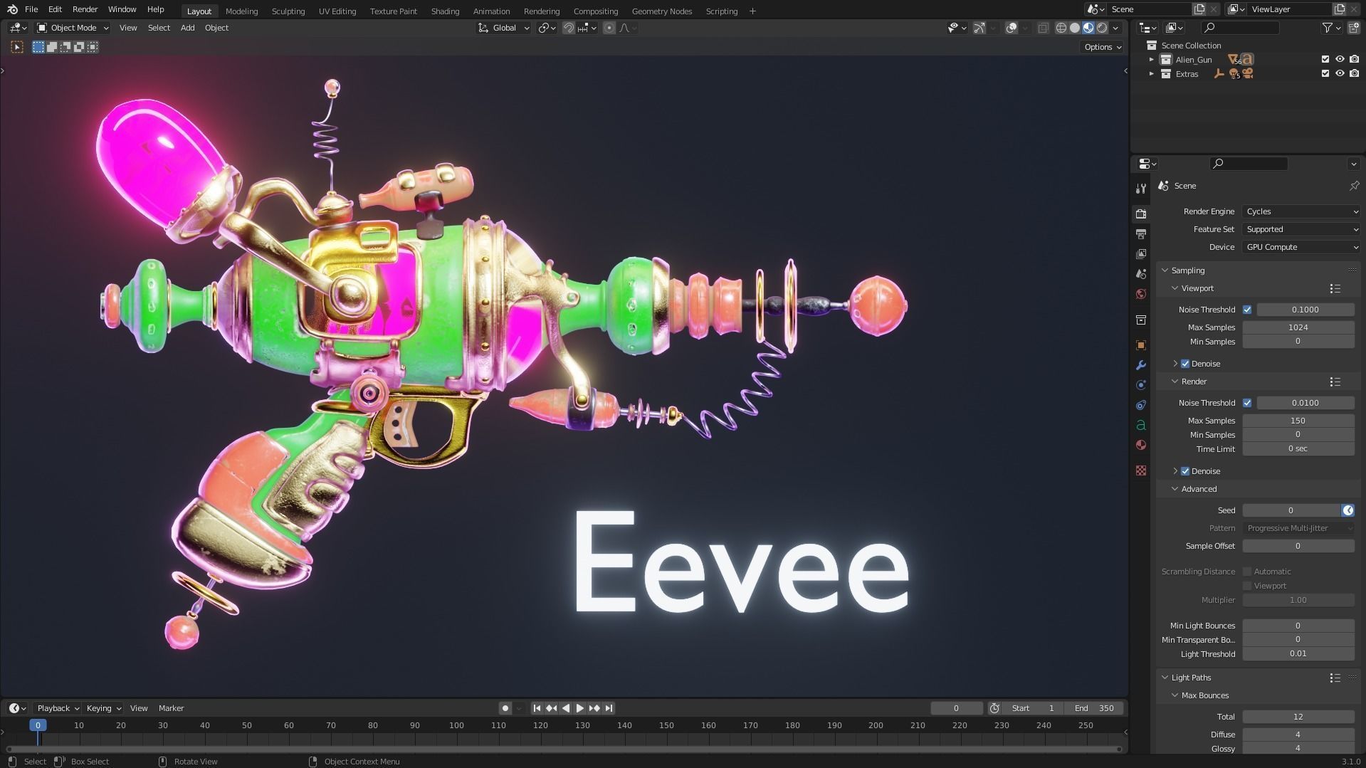Open the font Object Data tab

(x=1141, y=425)
